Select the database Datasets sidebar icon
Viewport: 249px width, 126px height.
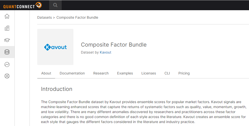7,52
